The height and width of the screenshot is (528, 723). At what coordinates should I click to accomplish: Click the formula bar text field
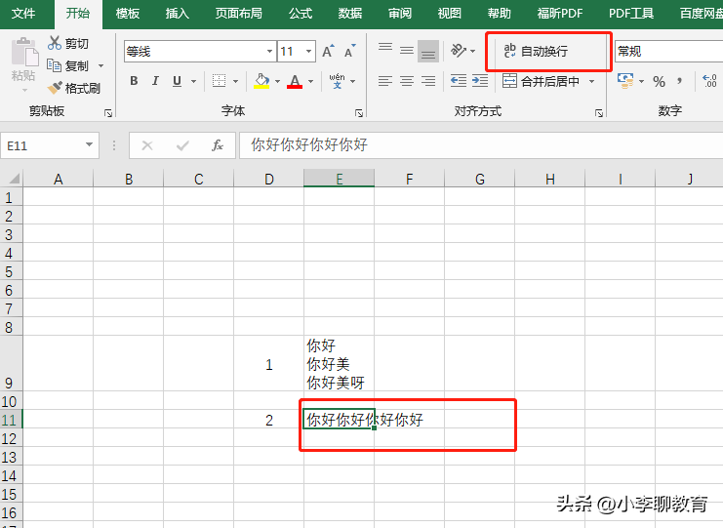(481, 145)
